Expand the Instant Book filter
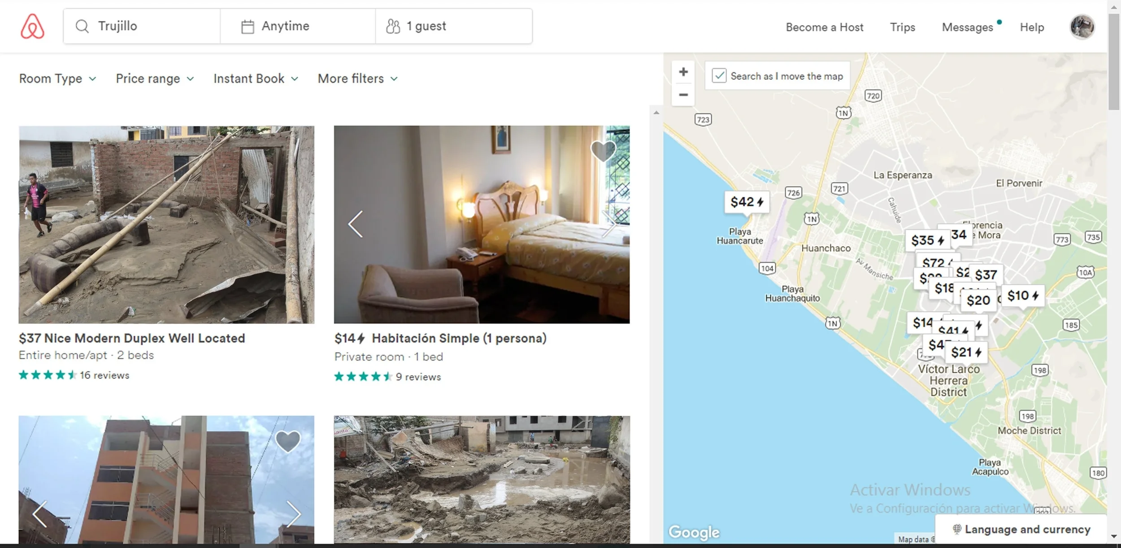The image size is (1121, 548). pos(256,78)
